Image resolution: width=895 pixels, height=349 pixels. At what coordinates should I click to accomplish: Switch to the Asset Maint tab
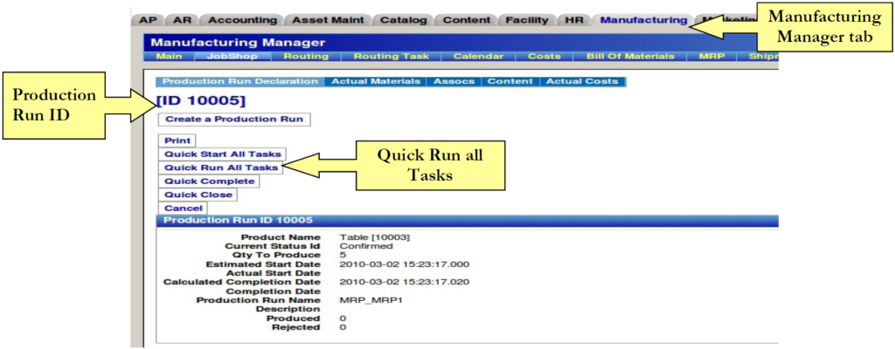point(330,20)
